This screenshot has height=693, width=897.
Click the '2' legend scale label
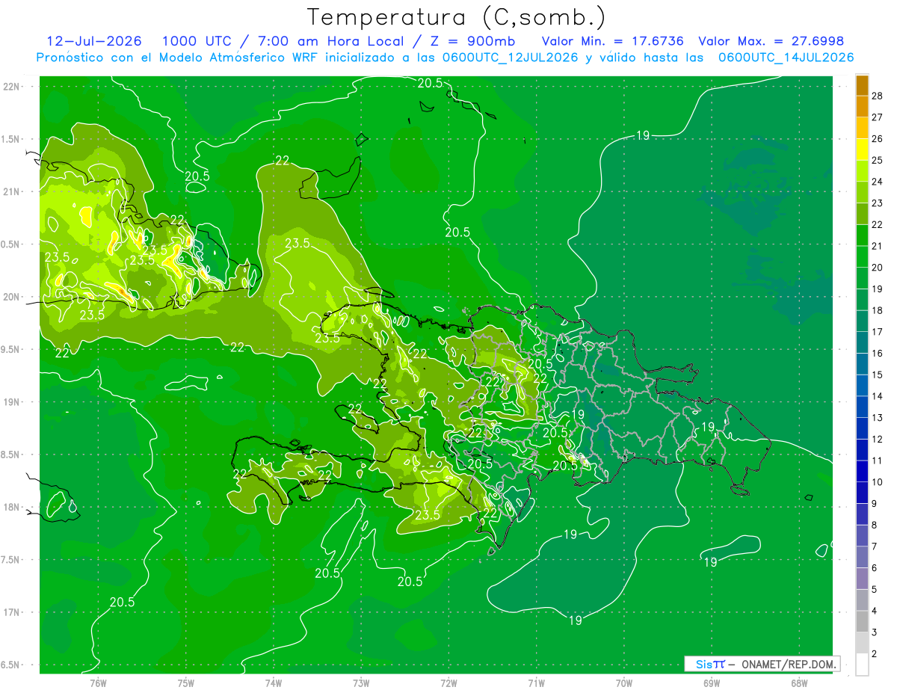pos(875,654)
